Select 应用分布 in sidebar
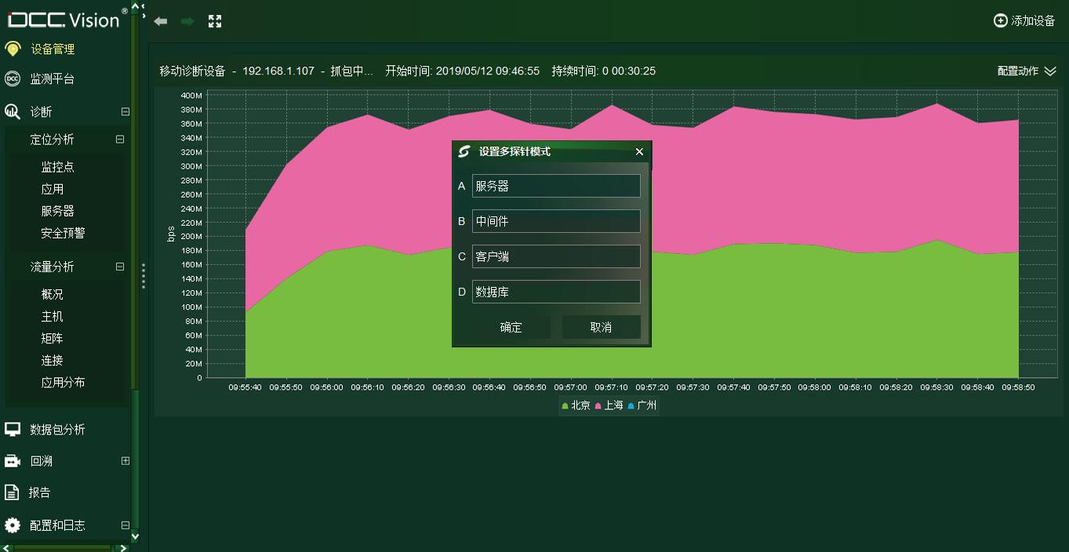This screenshot has height=552, width=1069. click(x=63, y=383)
